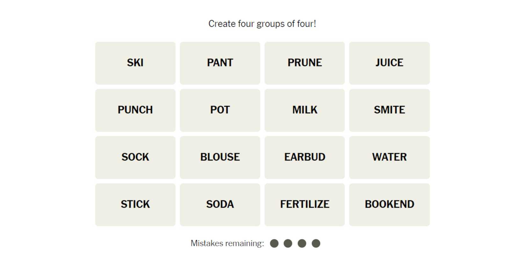Click the first mistakes remaining dot
This screenshot has height=263, width=526.
point(274,244)
